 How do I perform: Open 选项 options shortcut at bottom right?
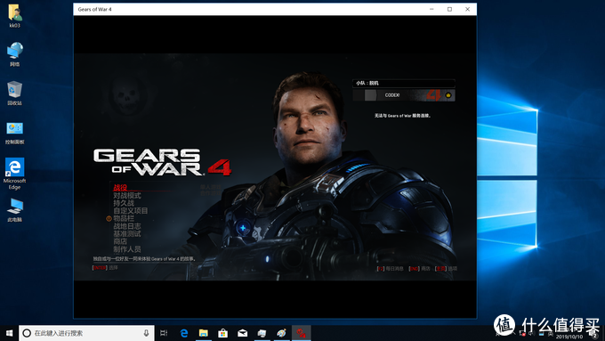click(446, 268)
